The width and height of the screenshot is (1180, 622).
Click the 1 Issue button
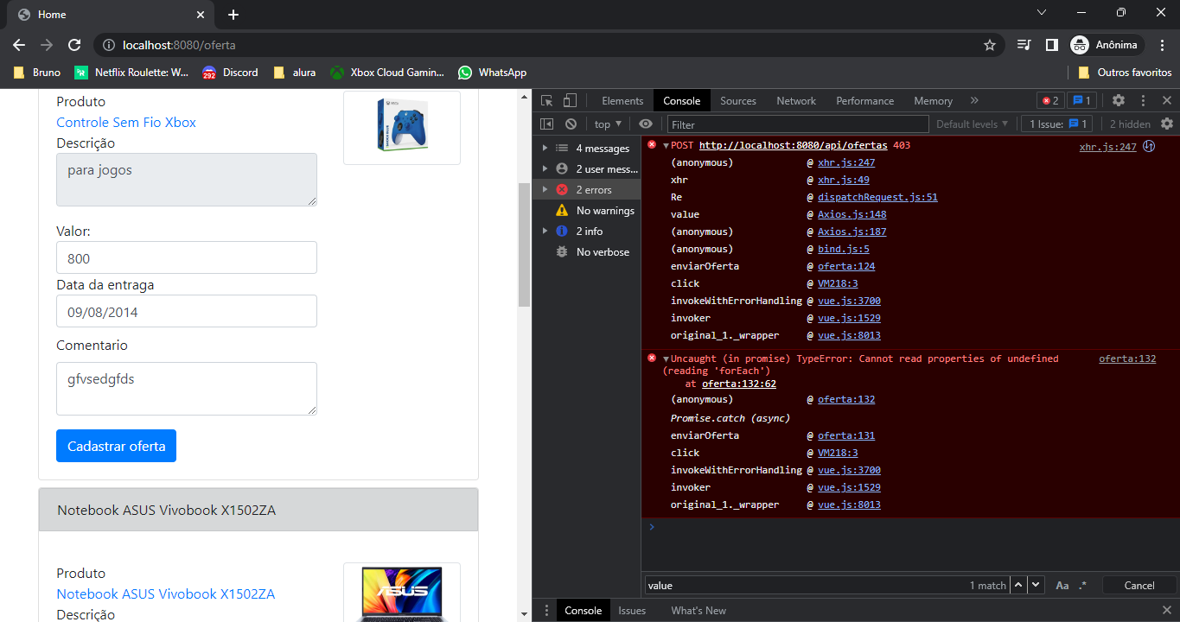pos(1058,124)
